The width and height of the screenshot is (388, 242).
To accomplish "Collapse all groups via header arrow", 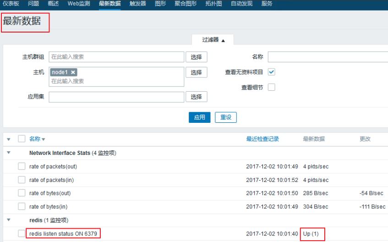I will coord(9,139).
